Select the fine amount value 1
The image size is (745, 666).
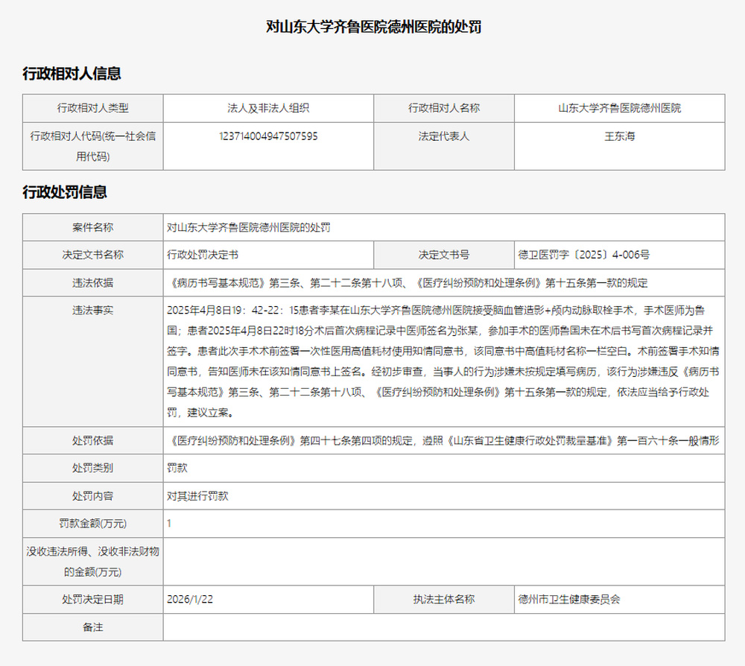pyautogui.click(x=170, y=524)
